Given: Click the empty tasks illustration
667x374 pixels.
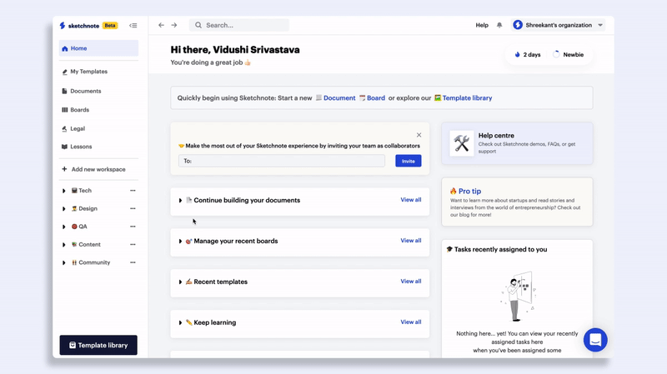Looking at the screenshot, I should [x=517, y=297].
